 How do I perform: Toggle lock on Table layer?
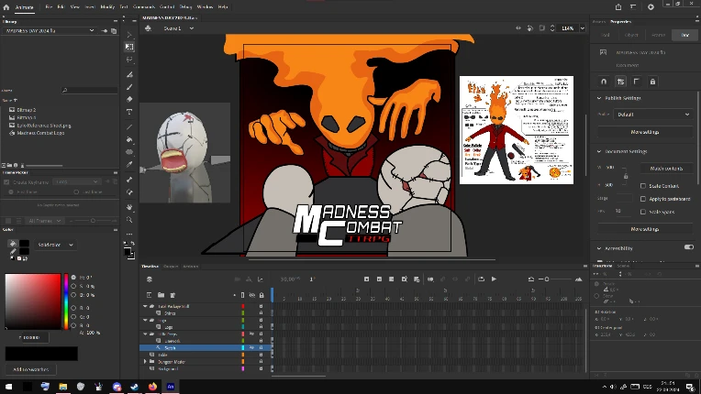pyautogui.click(x=261, y=355)
